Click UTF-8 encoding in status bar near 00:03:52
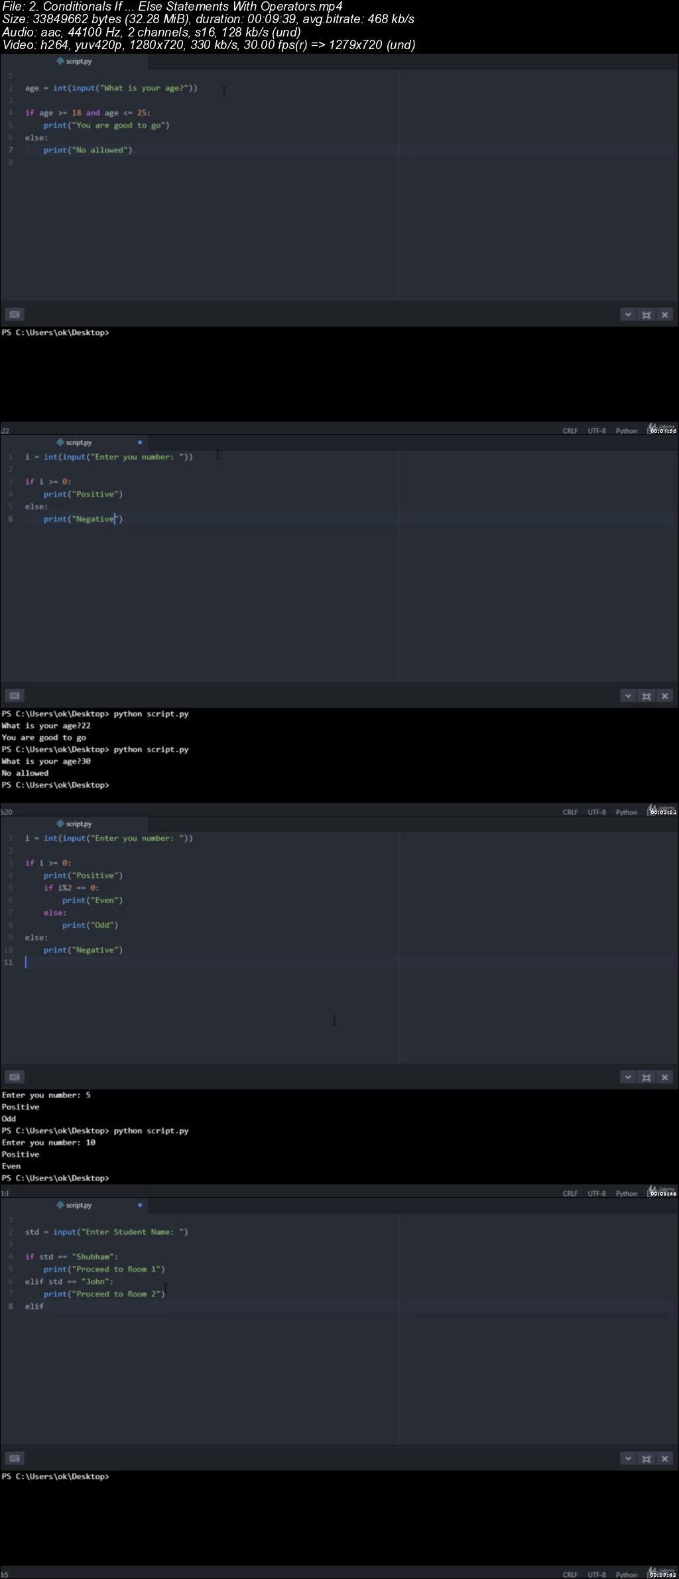 pyautogui.click(x=596, y=812)
